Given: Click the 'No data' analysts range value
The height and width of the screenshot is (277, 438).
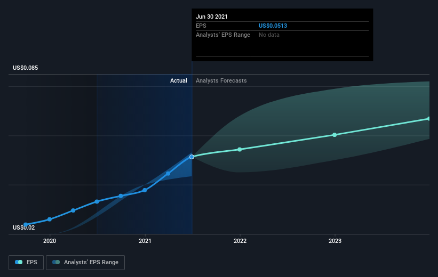Looking at the screenshot, I should point(269,35).
